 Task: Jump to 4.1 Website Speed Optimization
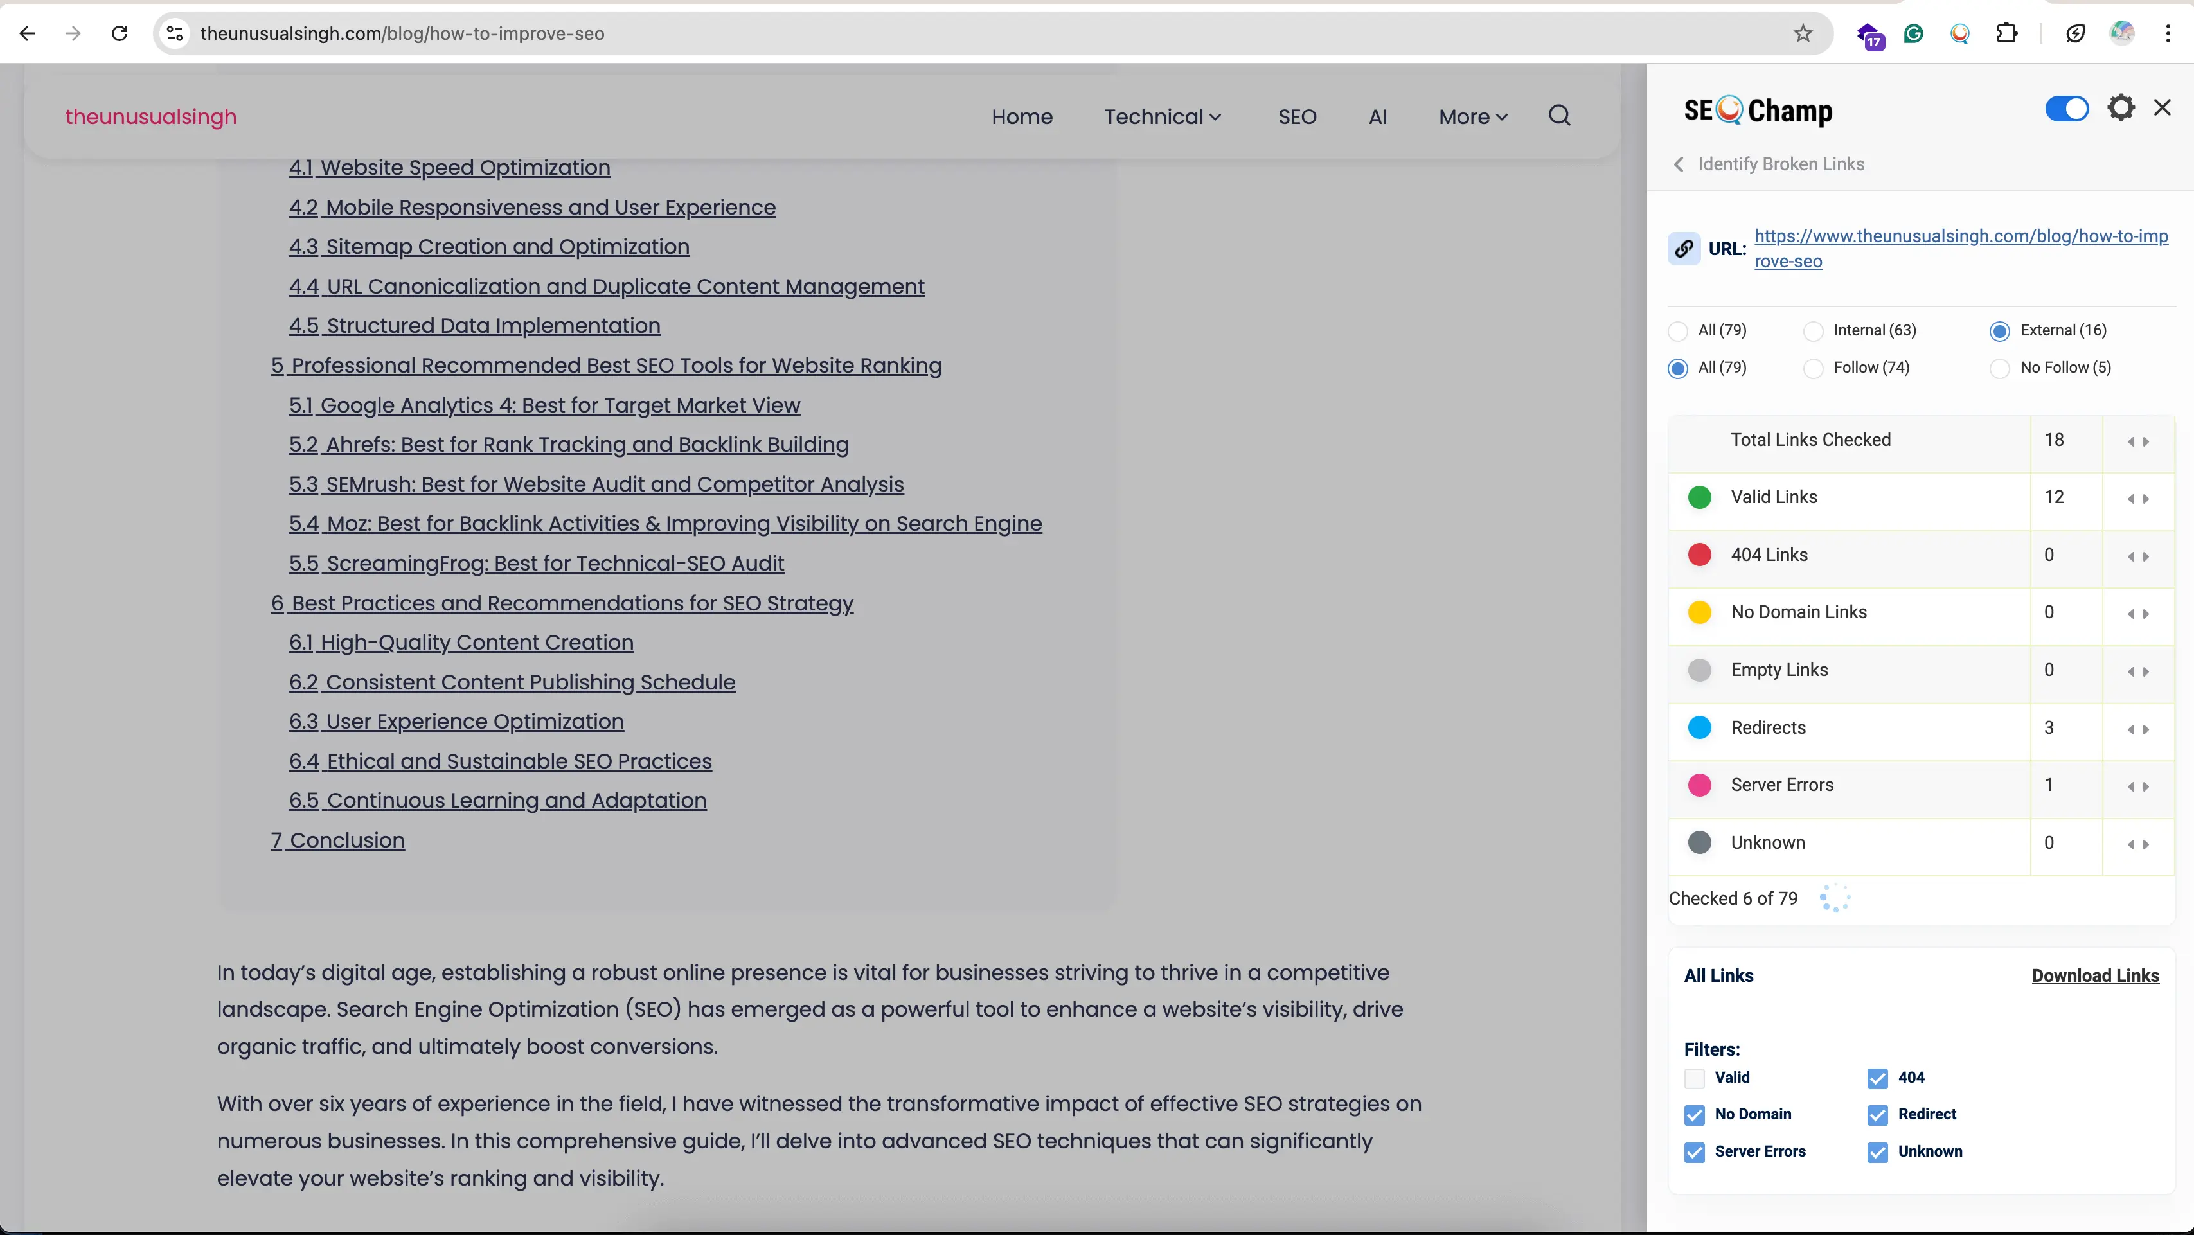tap(450, 168)
